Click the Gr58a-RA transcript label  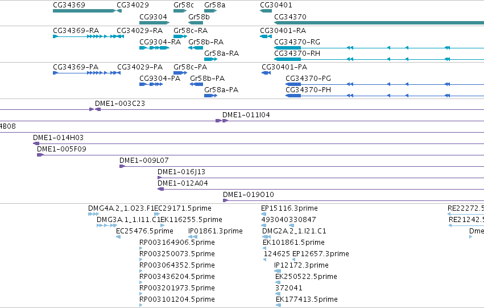pos(221,54)
